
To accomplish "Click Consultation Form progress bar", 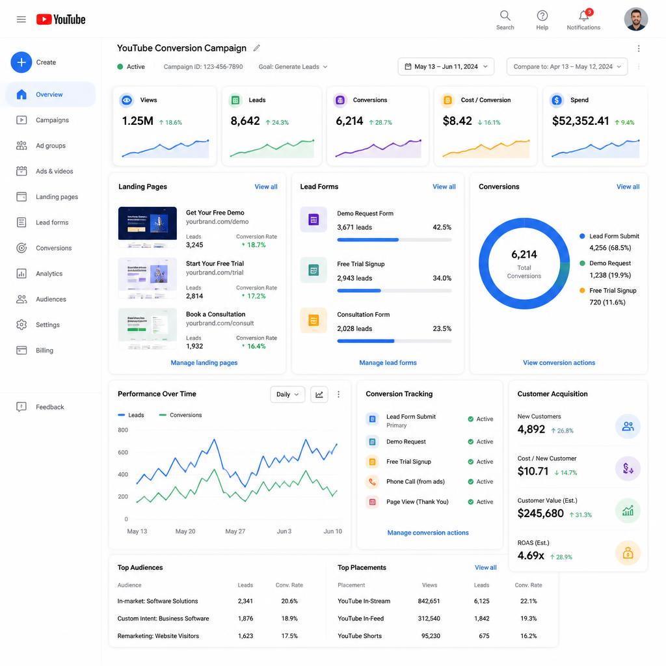I will click(394, 341).
